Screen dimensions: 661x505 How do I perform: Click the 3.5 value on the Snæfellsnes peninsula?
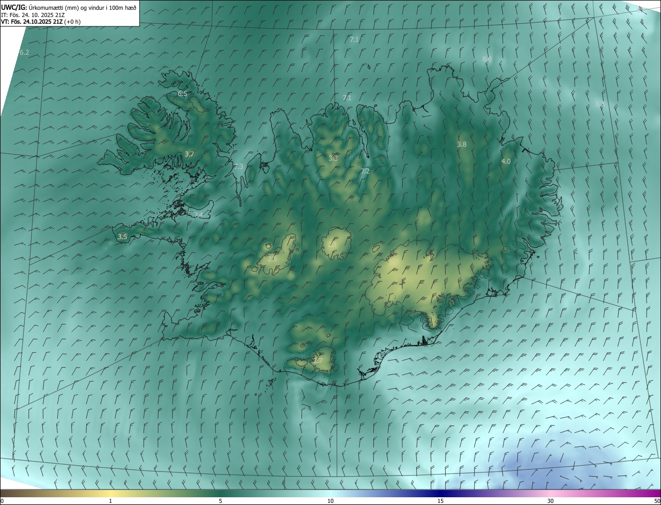122,236
